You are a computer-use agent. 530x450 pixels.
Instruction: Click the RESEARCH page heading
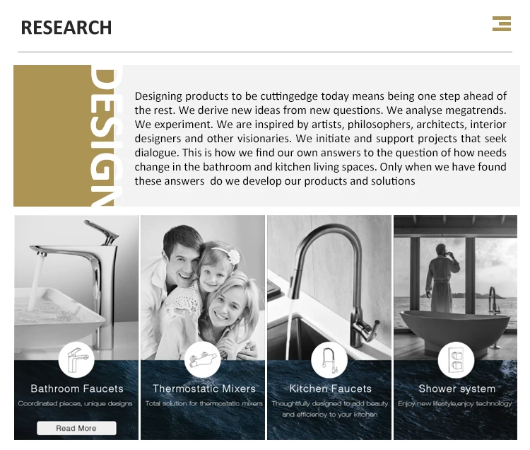click(66, 28)
